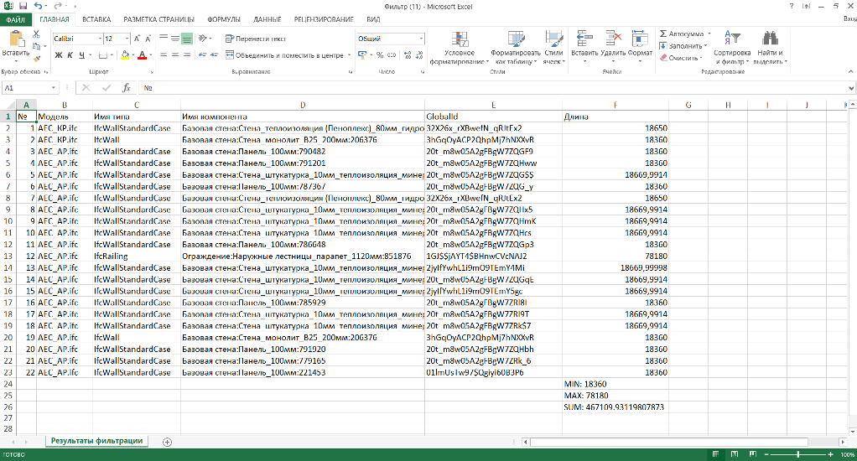This screenshot has width=857, height=461.
Task: Select the Результаты фильтрации sheet tab
Action: click(x=96, y=441)
